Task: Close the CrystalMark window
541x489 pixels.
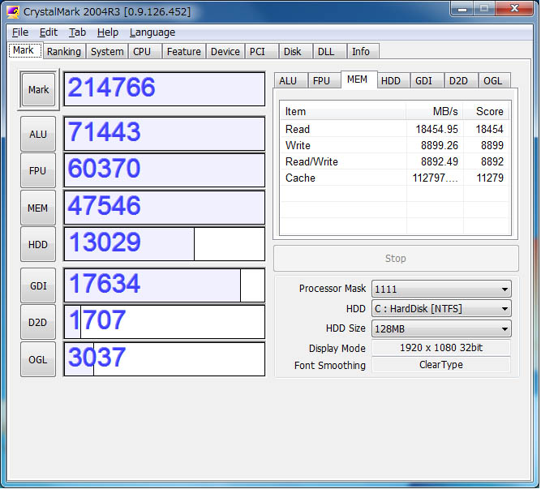Action: [x=514, y=9]
